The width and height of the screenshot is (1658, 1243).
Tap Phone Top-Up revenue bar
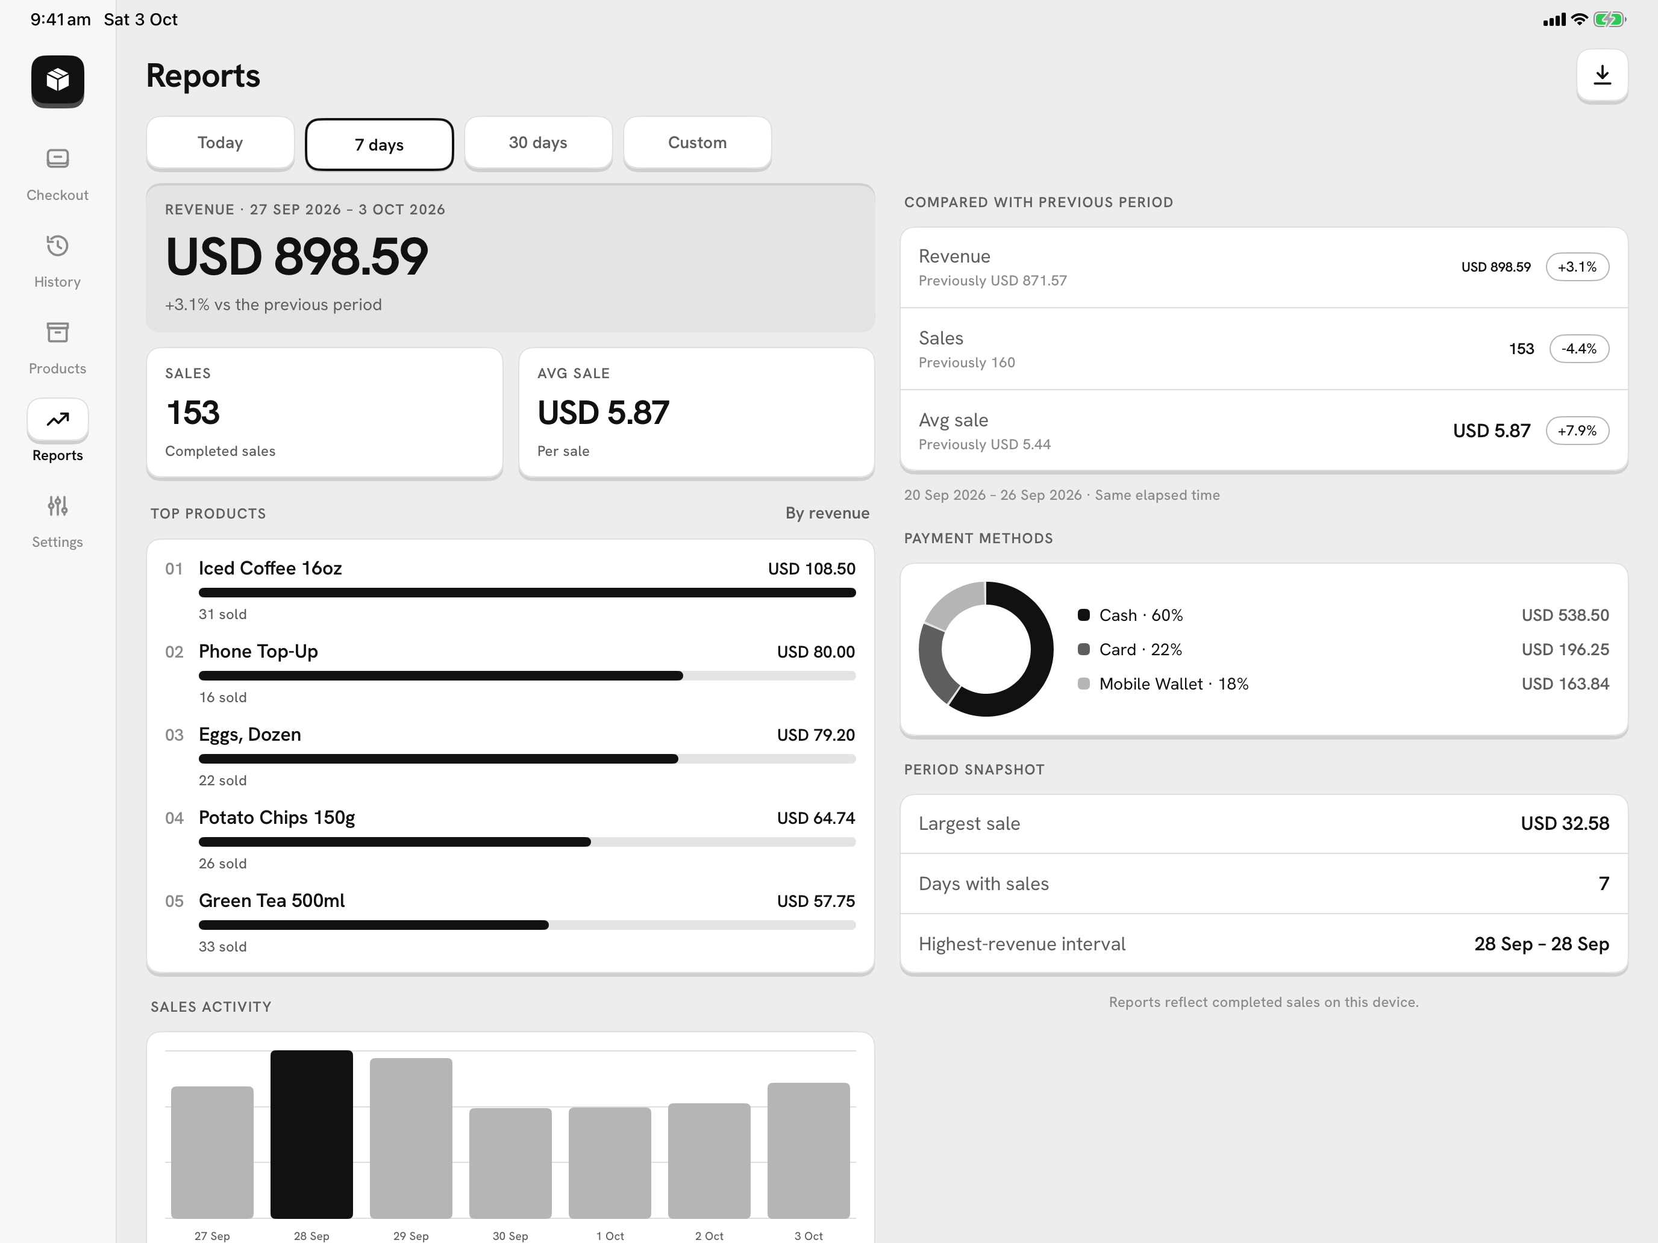pos(527,676)
